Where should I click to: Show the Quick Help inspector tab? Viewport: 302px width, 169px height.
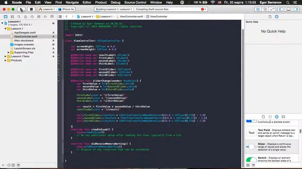[277, 17]
